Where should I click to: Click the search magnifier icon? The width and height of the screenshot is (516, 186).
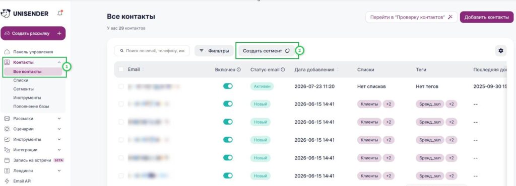pyautogui.click(x=122, y=51)
